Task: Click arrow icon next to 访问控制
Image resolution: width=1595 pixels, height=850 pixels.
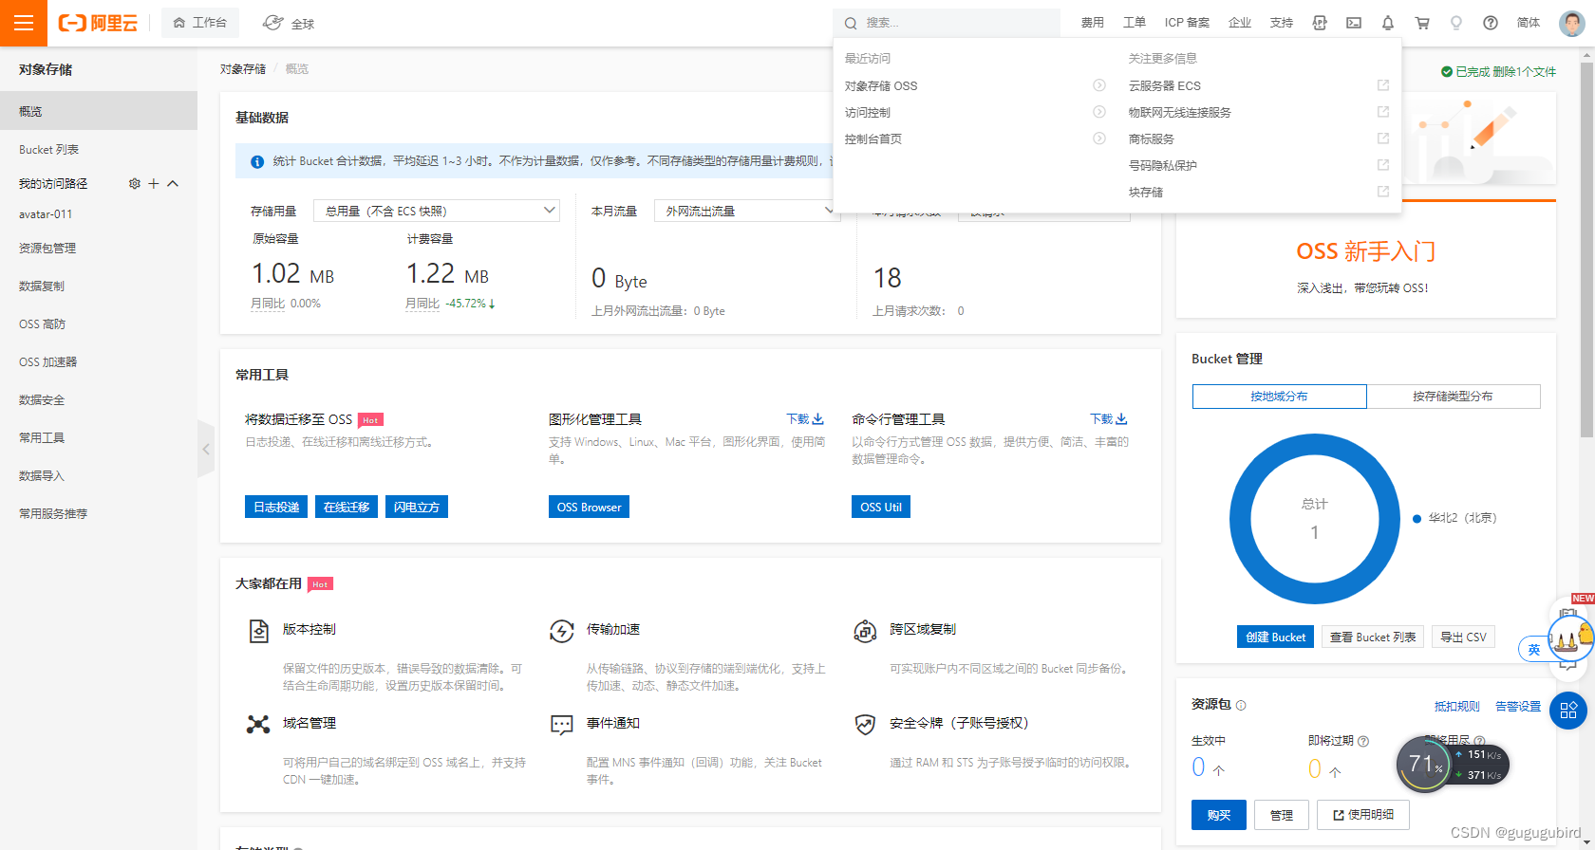Action: tap(1099, 112)
